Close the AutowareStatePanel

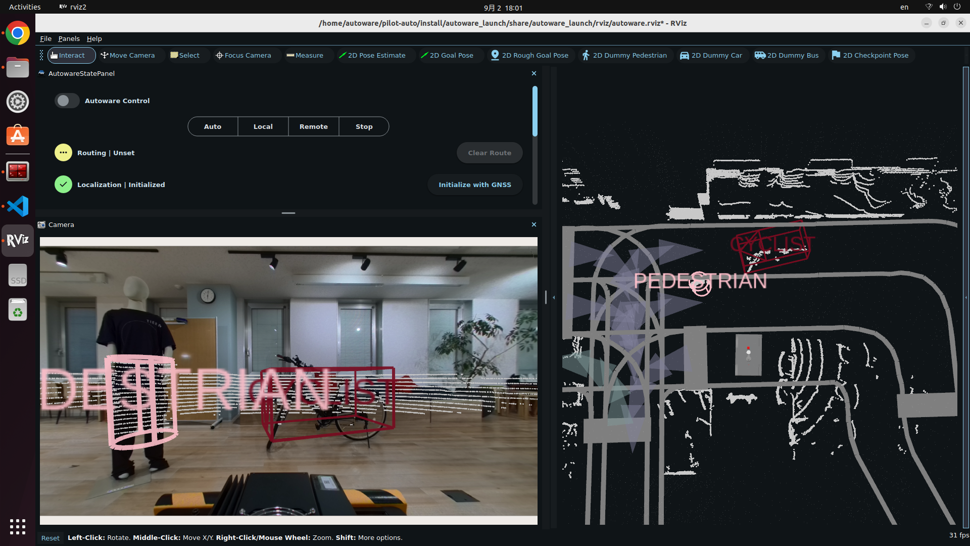[534, 73]
